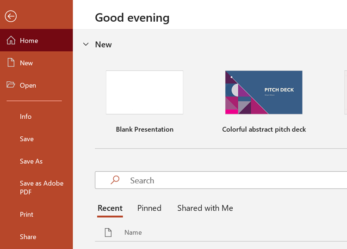Open the Info page
This screenshot has height=249, width=347.
[x=26, y=116]
